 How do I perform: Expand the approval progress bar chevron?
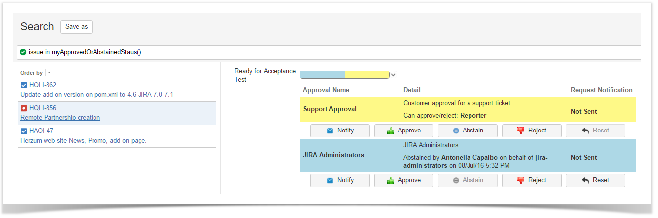coord(393,75)
